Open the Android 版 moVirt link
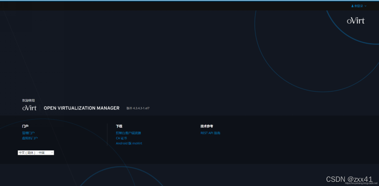This screenshot has width=379, height=186. [x=129, y=143]
